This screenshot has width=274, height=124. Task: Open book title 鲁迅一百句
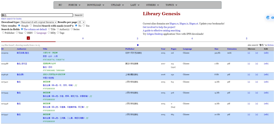[47, 67]
